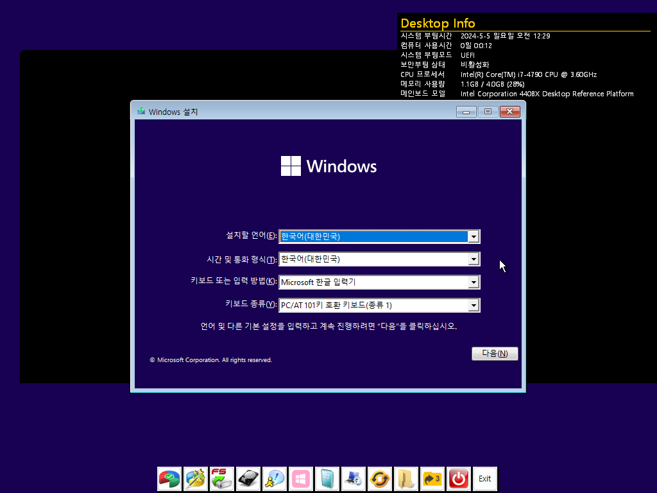Maximize the Windows 설치 window
This screenshot has width=657, height=493.
(488, 112)
